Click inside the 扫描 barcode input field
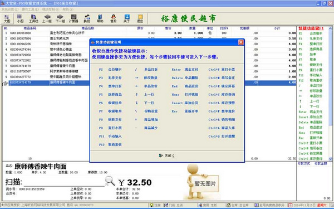This screenshot has height=209, width=334. (x=64, y=182)
